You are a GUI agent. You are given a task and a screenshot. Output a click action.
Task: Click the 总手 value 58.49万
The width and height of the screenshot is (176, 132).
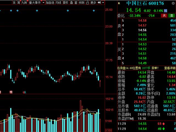tap(140, 89)
